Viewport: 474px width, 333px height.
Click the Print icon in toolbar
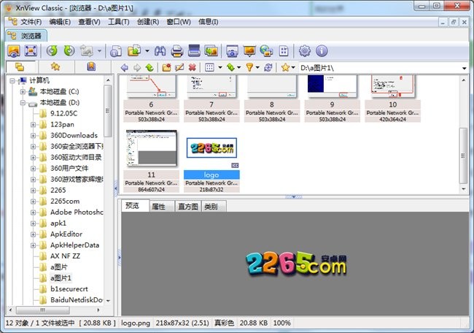pyautogui.click(x=176, y=51)
